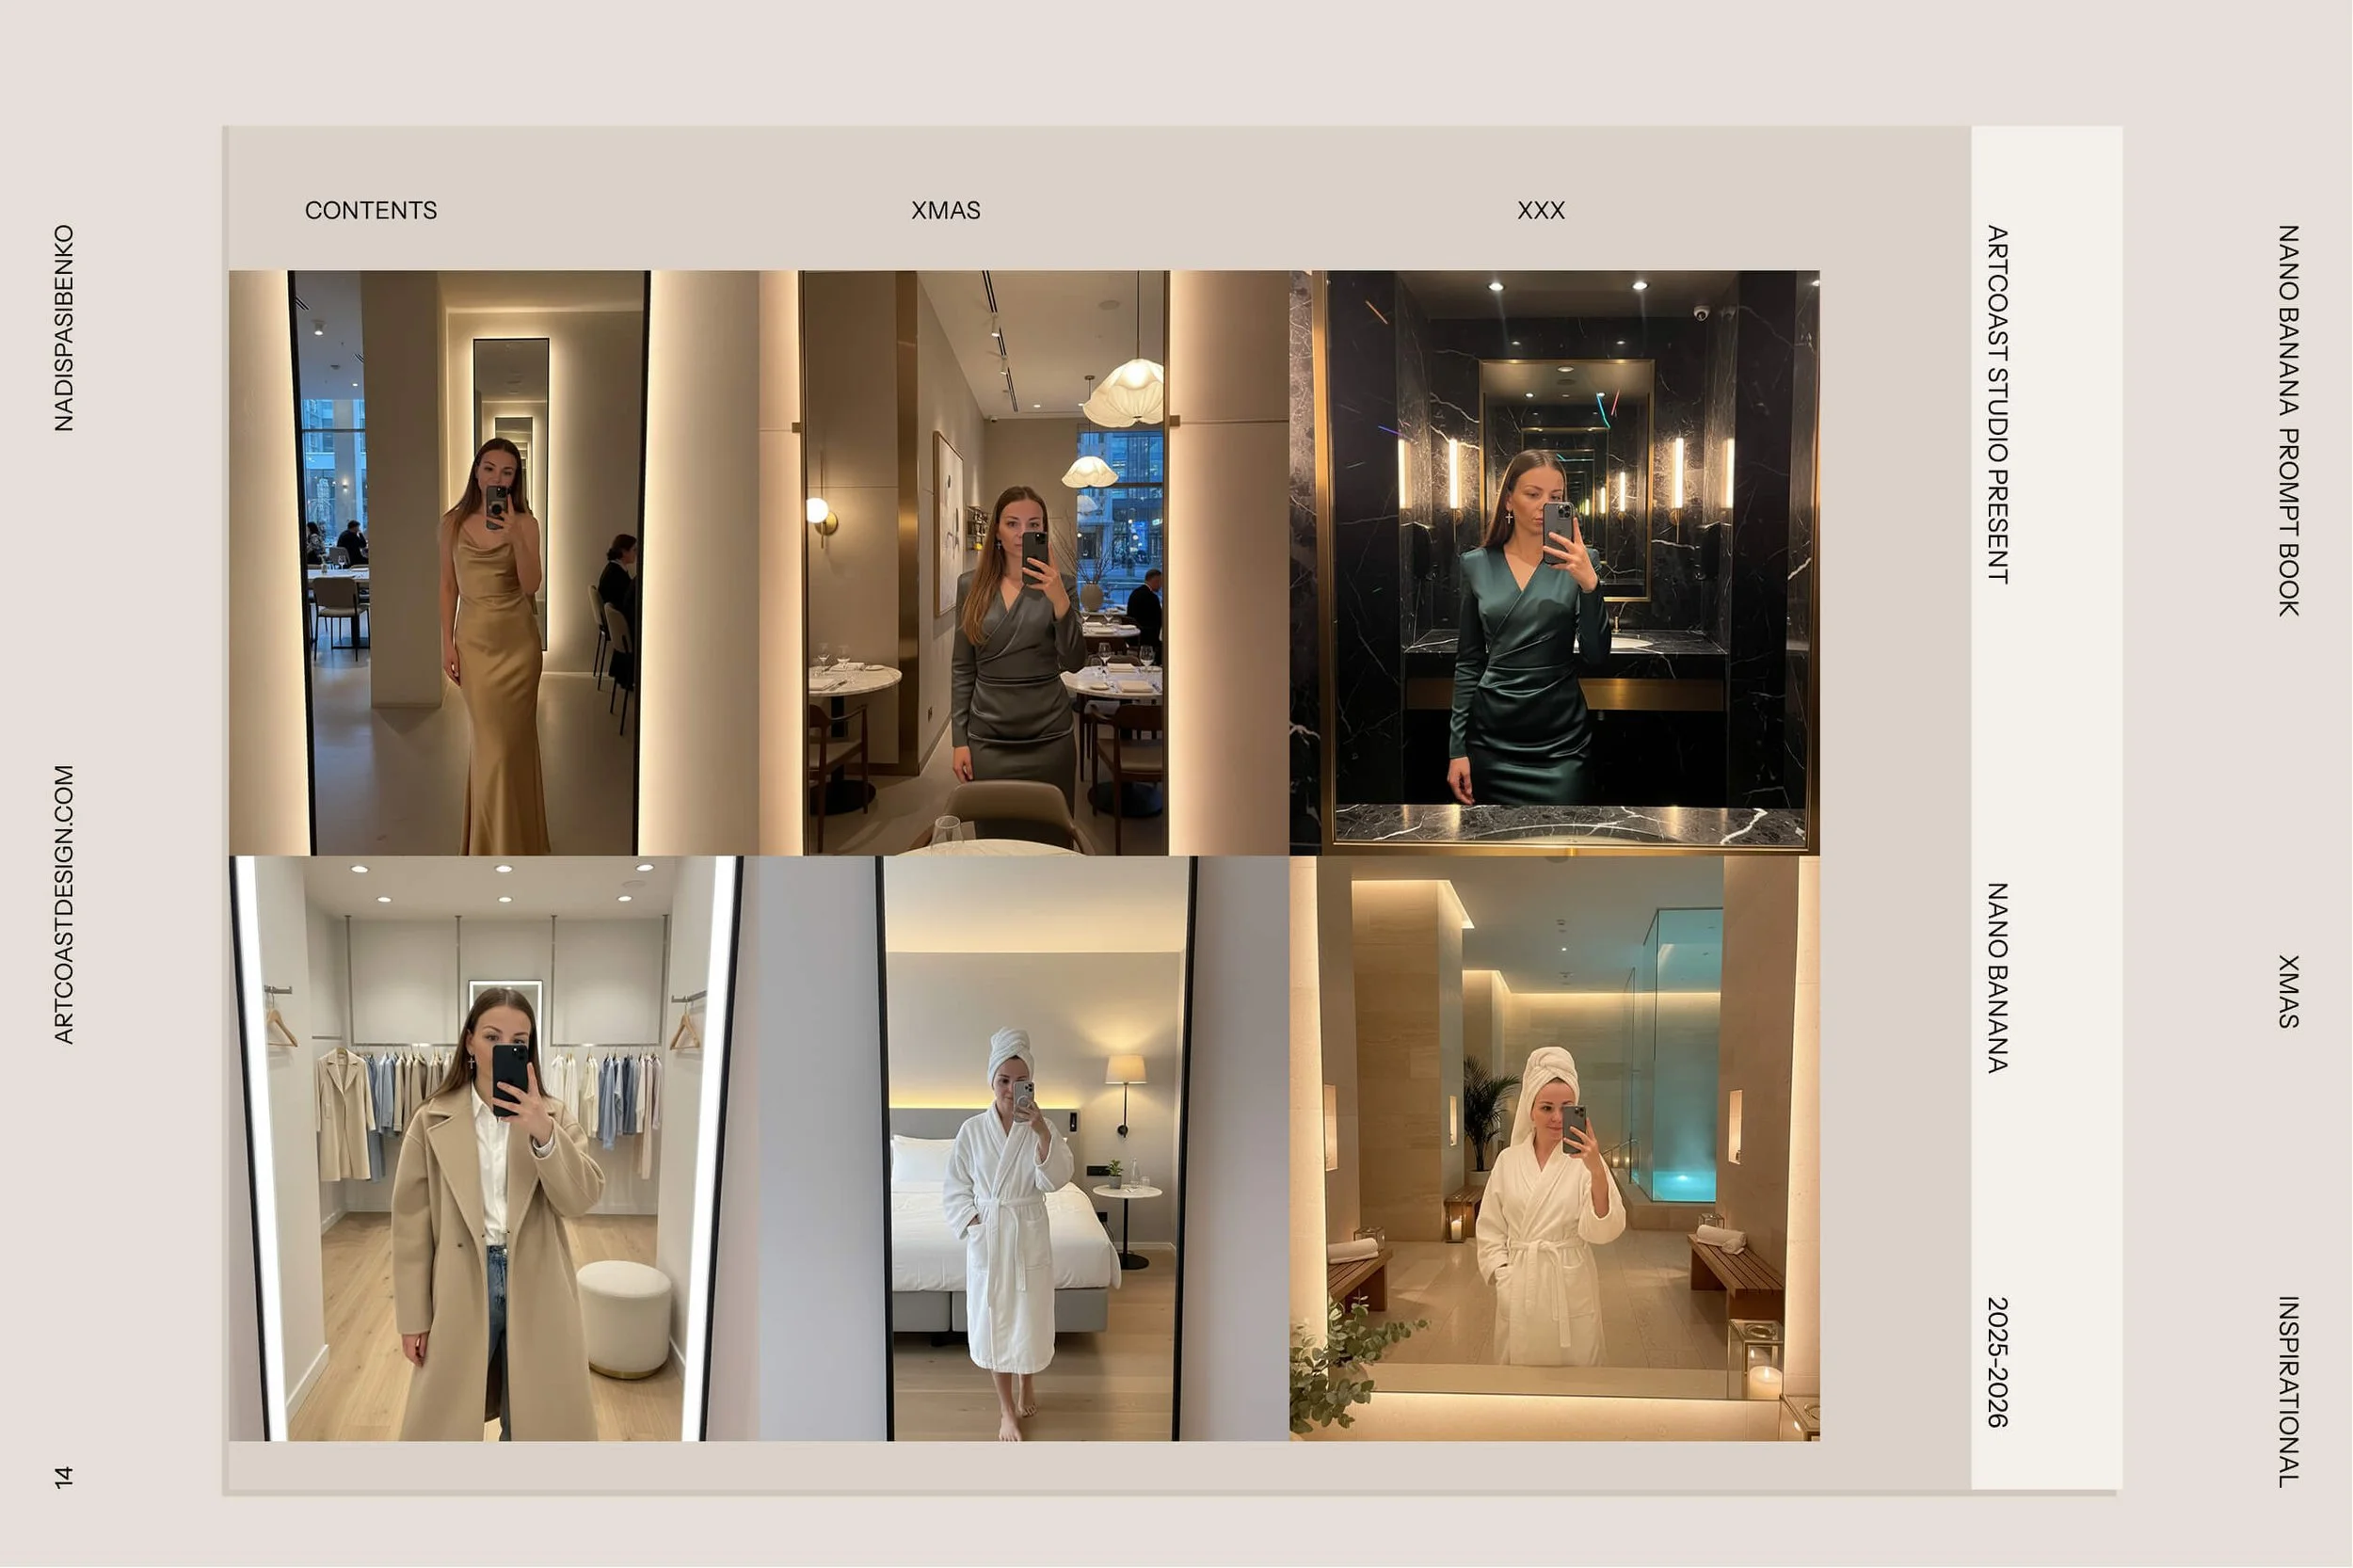Open the spa bathrobe pool photo
This screenshot has height=1568, width=2353.
[1554, 1148]
